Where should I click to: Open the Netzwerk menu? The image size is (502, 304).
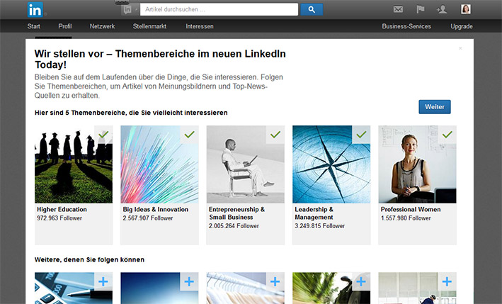pyautogui.click(x=102, y=26)
